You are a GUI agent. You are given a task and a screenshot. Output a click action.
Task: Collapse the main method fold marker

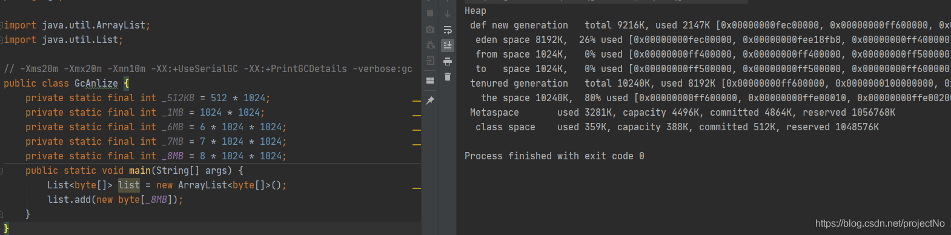[x=2, y=171]
